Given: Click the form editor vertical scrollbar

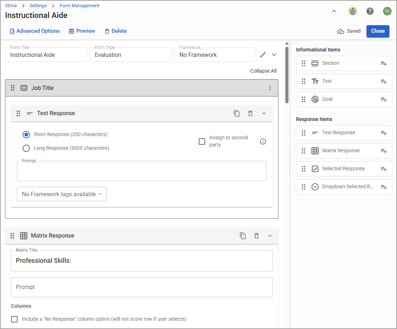Looking at the screenshot, I should (287, 75).
